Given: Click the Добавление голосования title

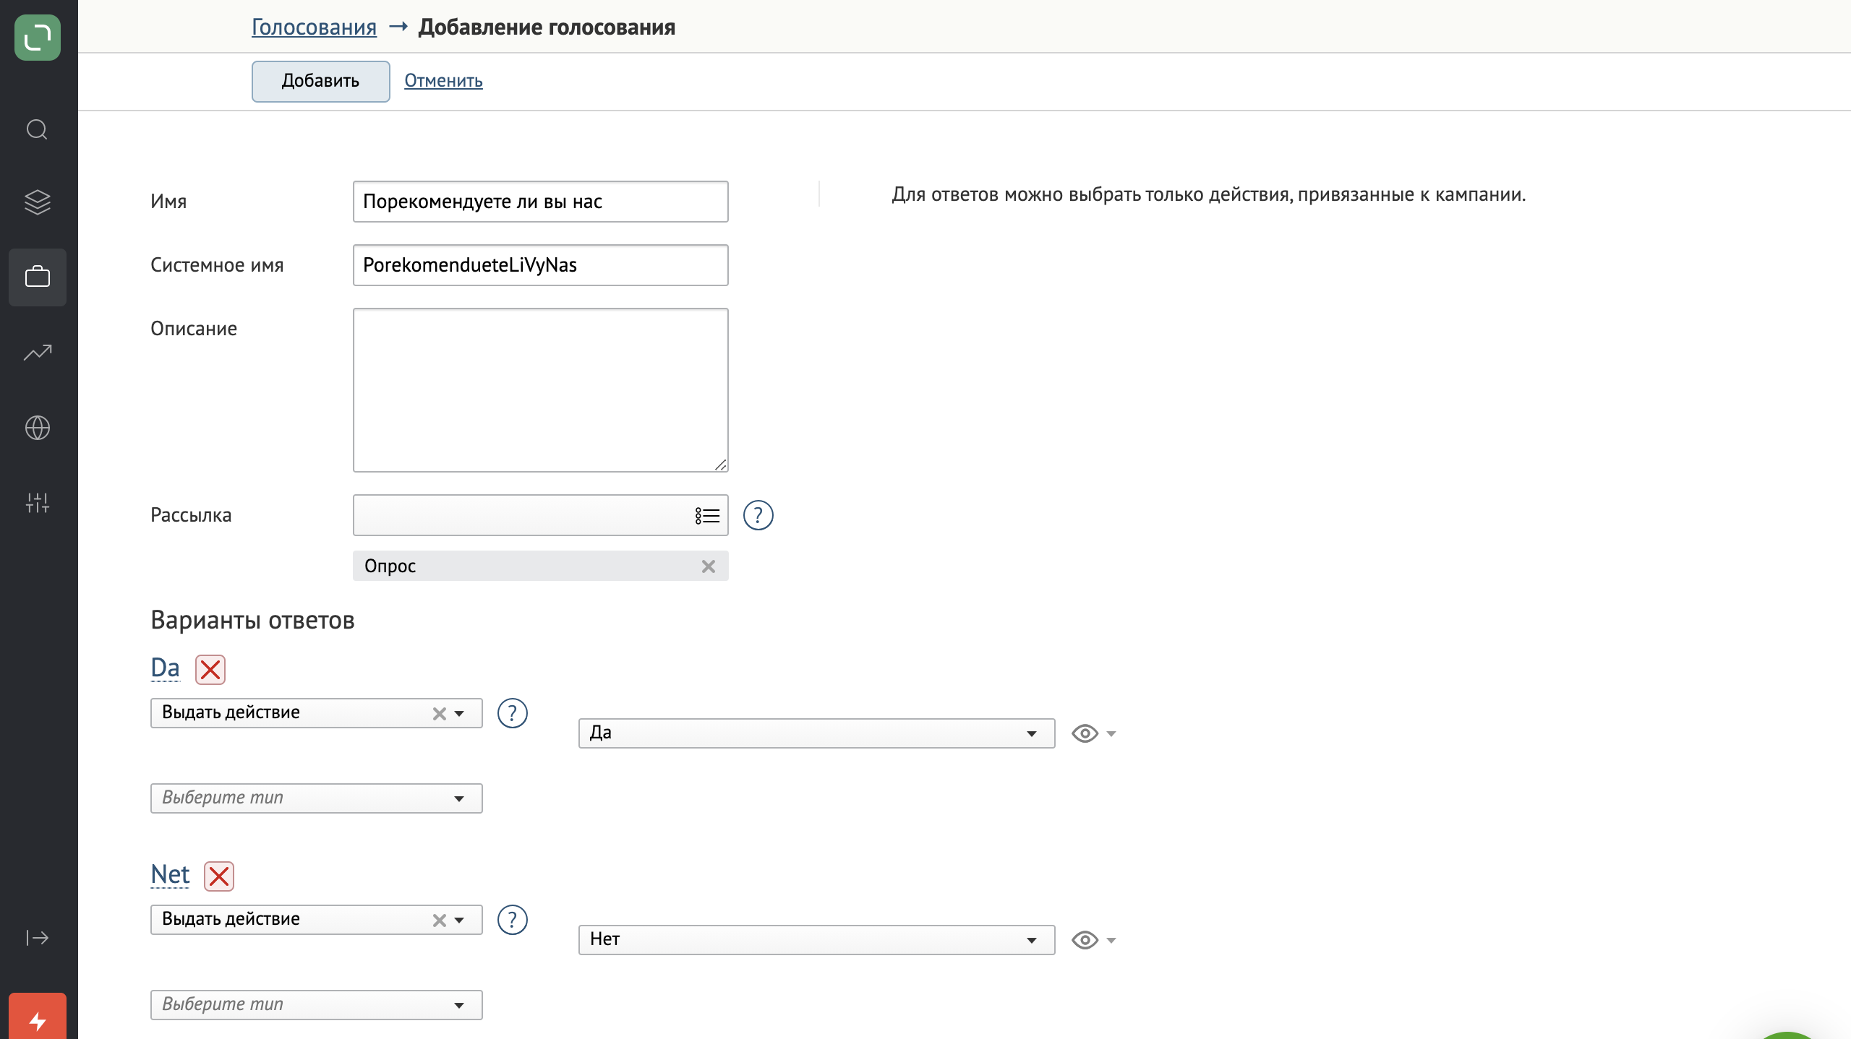Looking at the screenshot, I should [547, 27].
